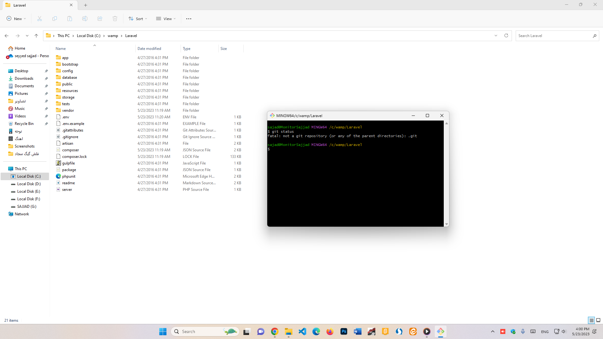The height and width of the screenshot is (339, 603).
Task: Launch Visual Studio Code from taskbar
Action: point(302,331)
